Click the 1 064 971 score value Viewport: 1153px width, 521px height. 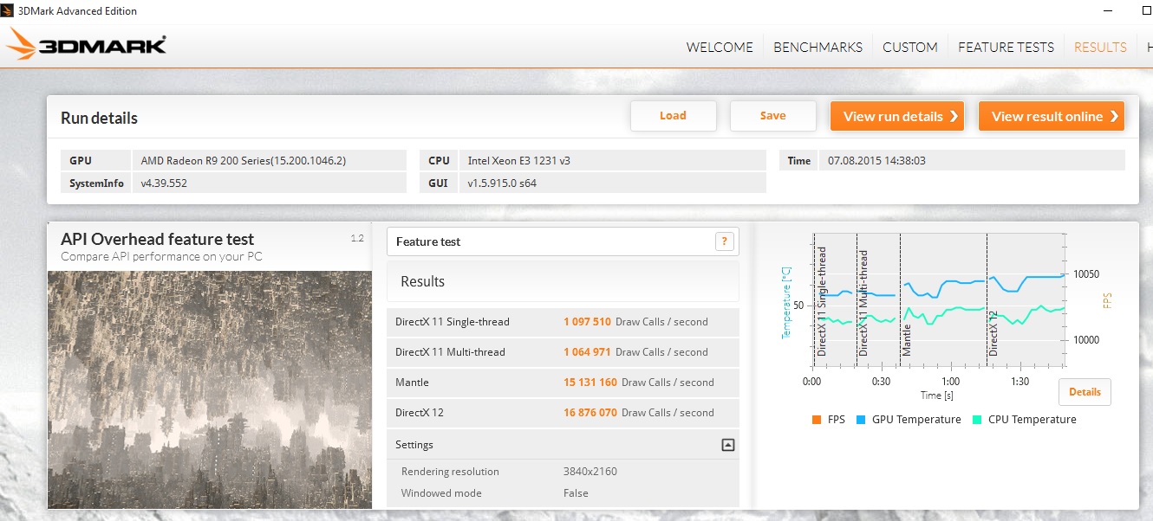587,352
